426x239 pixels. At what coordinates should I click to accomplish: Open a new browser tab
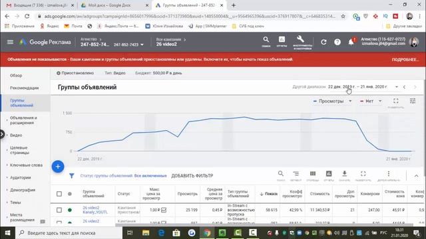[234, 5]
